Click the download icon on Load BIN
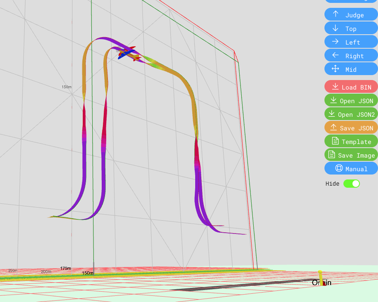 (x=335, y=86)
